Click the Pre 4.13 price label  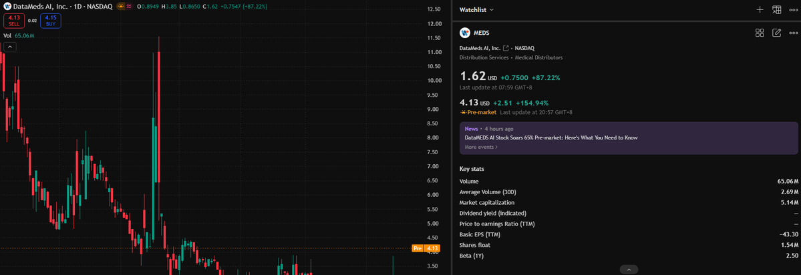[426, 248]
